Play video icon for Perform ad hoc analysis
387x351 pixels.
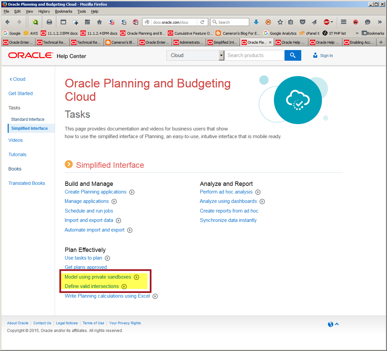pos(258,192)
